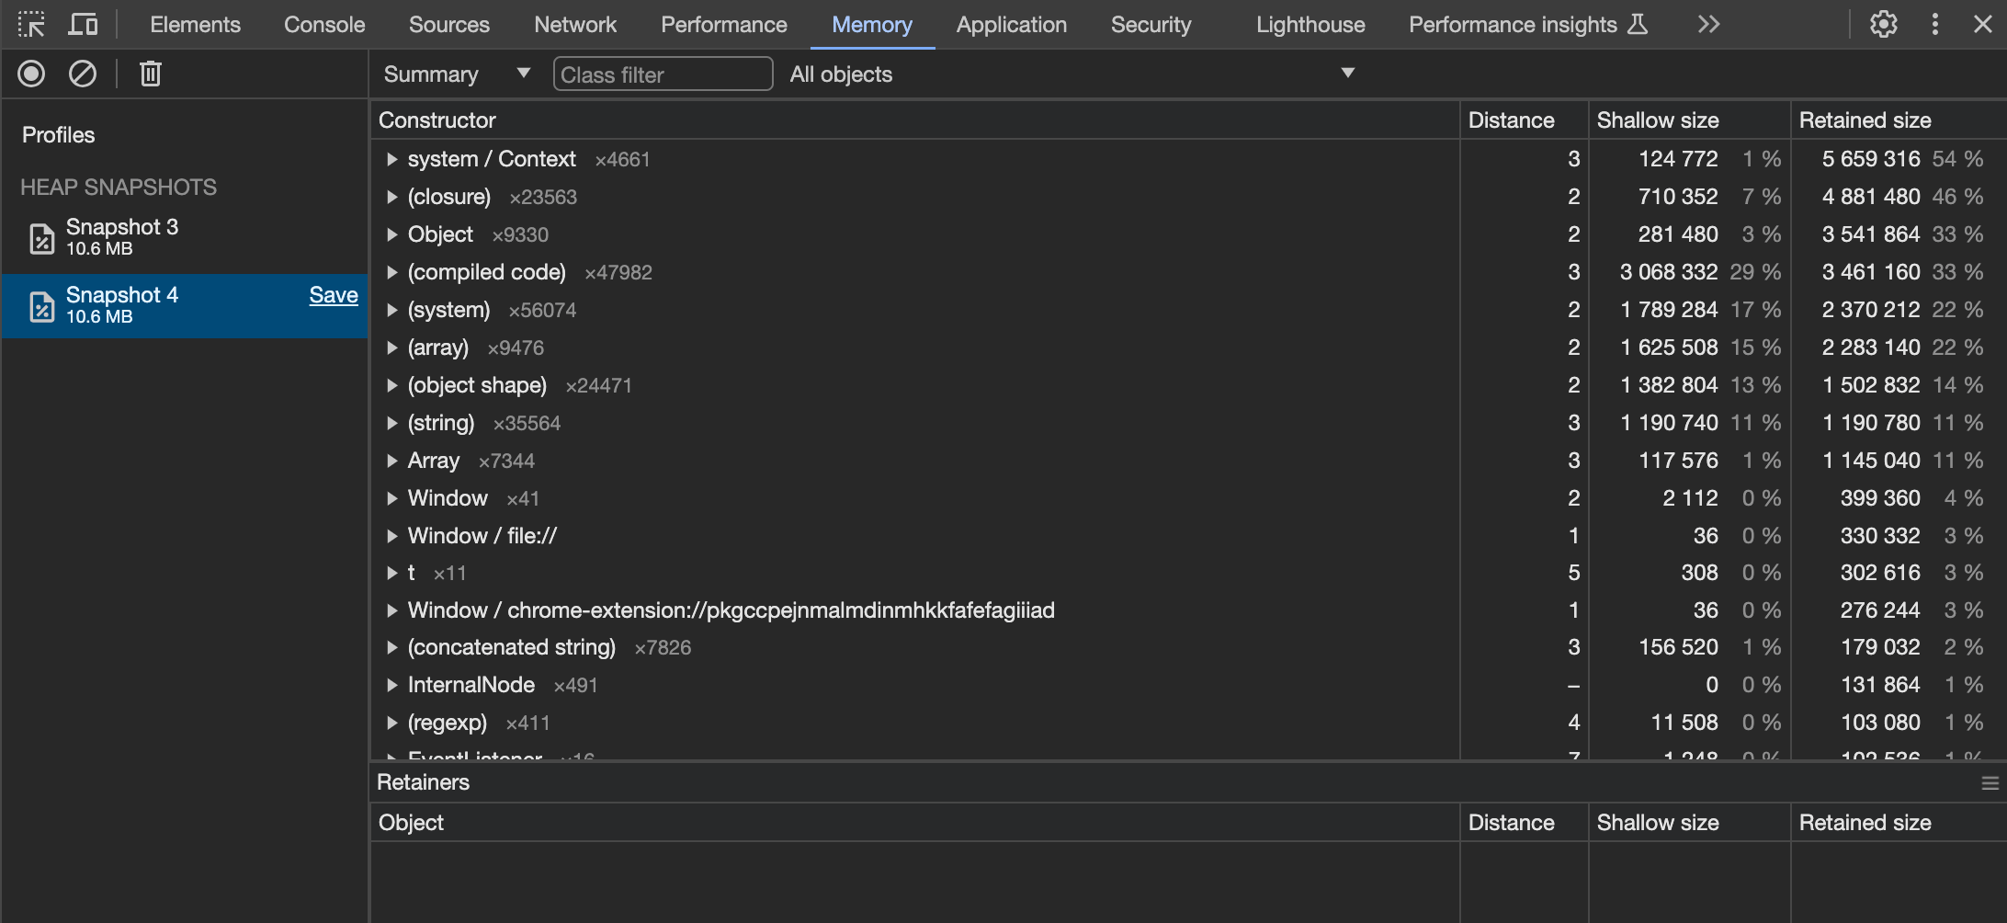The height and width of the screenshot is (923, 2007).
Task: Click the Profiles sidebar heading
Action: [x=58, y=135]
